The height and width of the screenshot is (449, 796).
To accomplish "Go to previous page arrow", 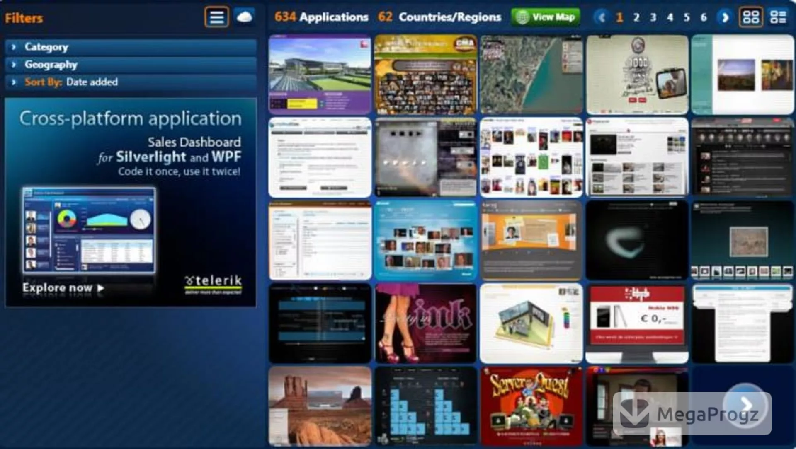I will pyautogui.click(x=601, y=17).
